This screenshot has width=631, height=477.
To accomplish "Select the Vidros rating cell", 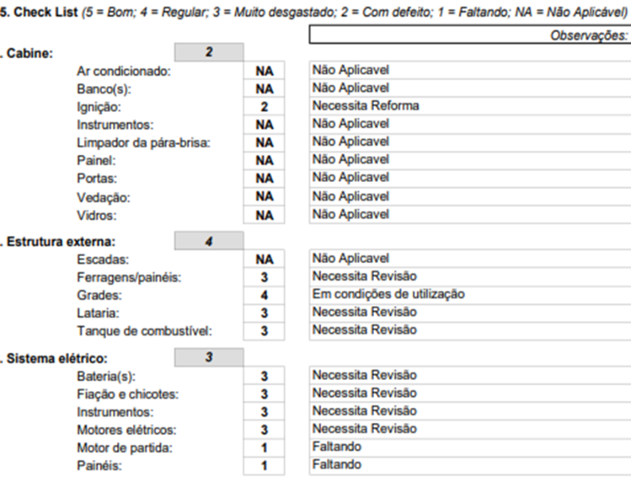I will 264,215.
